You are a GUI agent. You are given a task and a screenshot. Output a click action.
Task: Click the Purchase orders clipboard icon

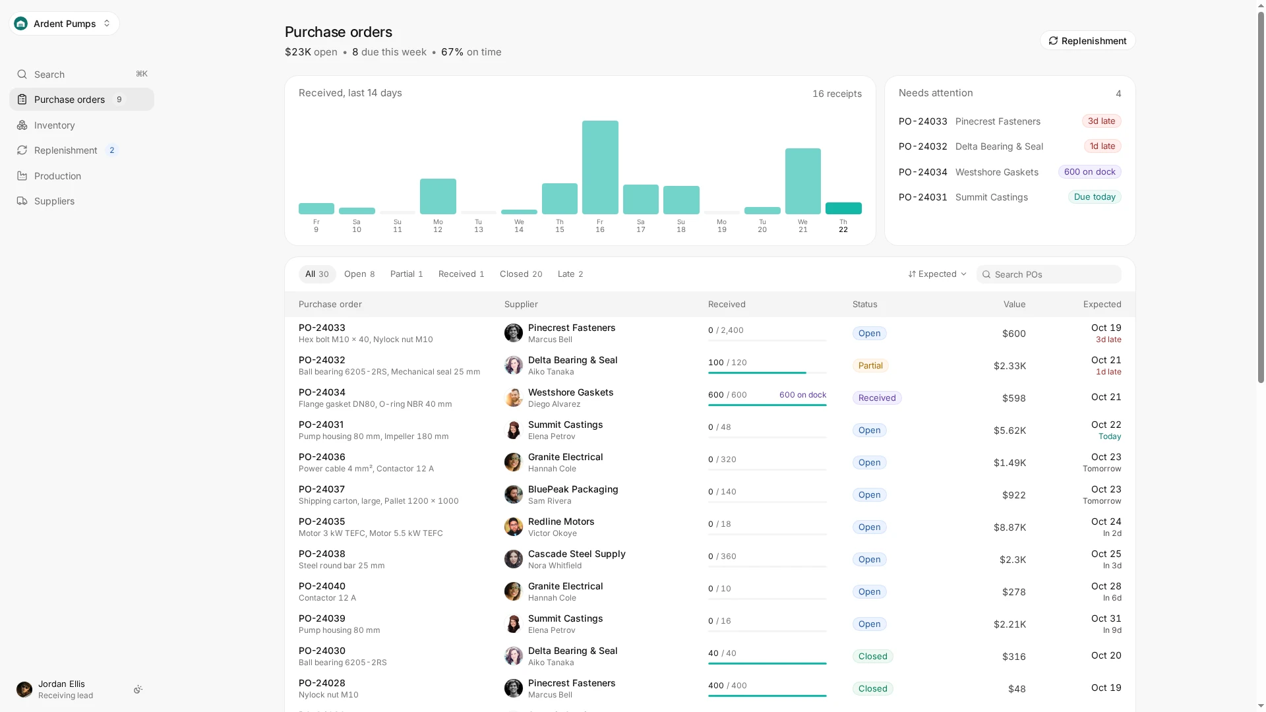[x=22, y=100]
